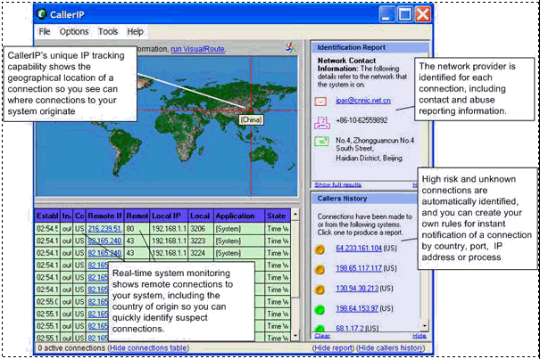Select the cell showing remote port 80

(x=137, y=229)
